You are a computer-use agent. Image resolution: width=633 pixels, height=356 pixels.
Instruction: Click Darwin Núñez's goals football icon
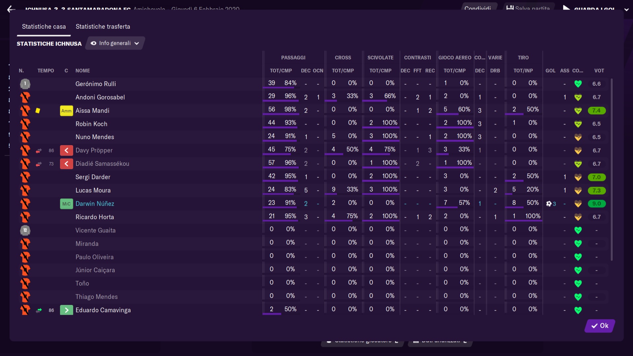549,204
